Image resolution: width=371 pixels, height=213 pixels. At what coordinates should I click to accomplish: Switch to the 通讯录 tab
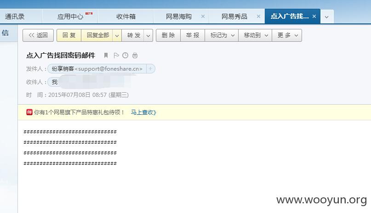tap(15, 17)
